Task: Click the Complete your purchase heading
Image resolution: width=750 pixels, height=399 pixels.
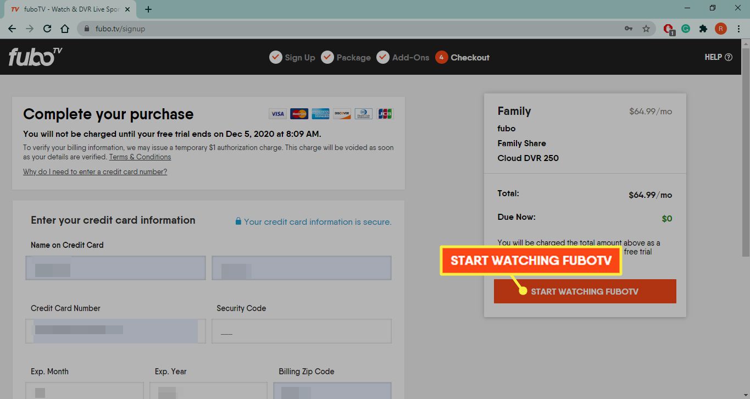Action: (x=108, y=114)
